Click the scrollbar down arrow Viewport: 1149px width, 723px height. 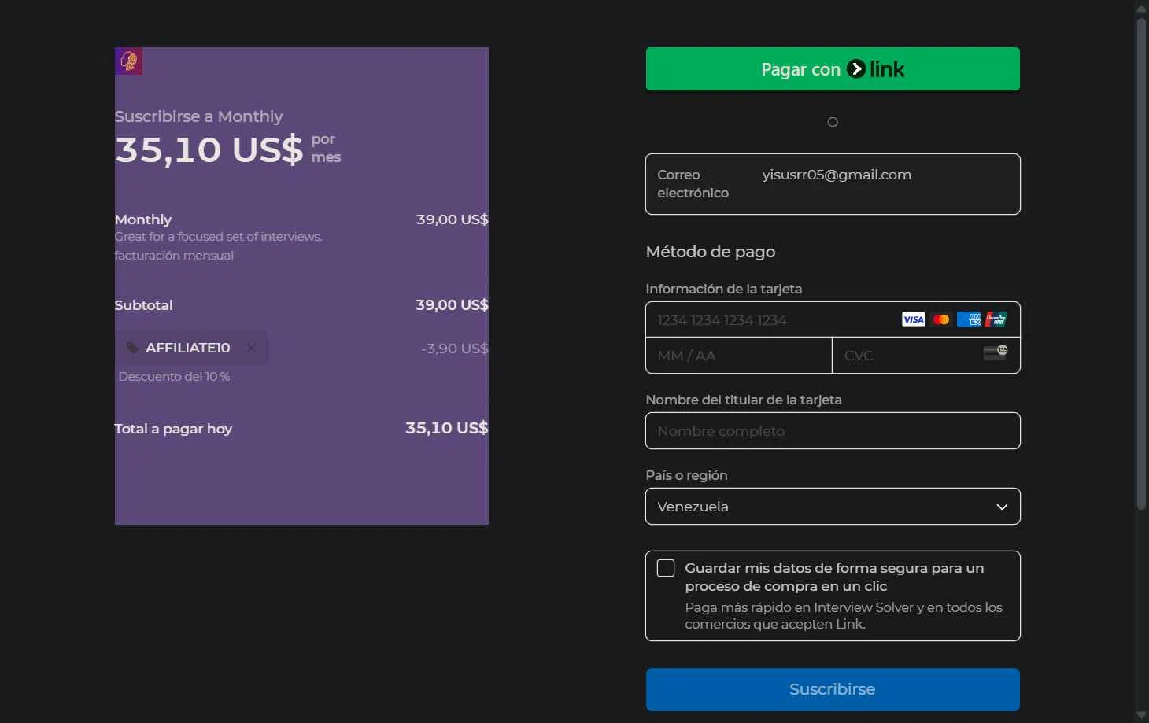[x=1141, y=715]
